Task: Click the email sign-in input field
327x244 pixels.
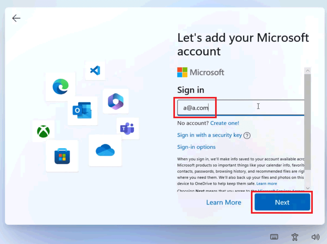Action: coord(241,108)
